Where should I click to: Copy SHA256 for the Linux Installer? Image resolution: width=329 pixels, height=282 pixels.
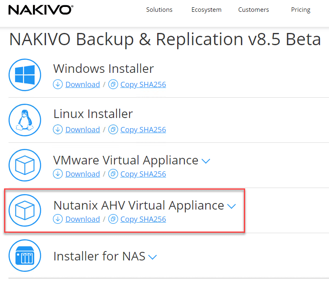(143, 130)
